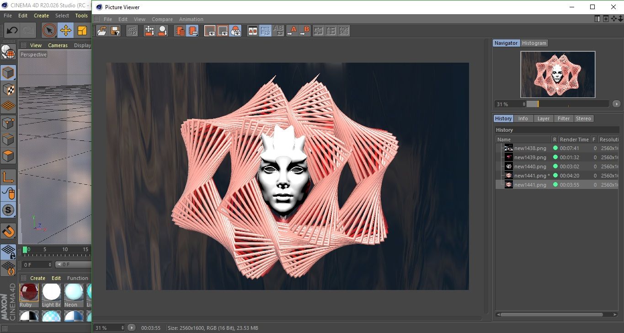
Task: Toggle the green render status dot for new1439.png
Action: pyautogui.click(x=555, y=157)
